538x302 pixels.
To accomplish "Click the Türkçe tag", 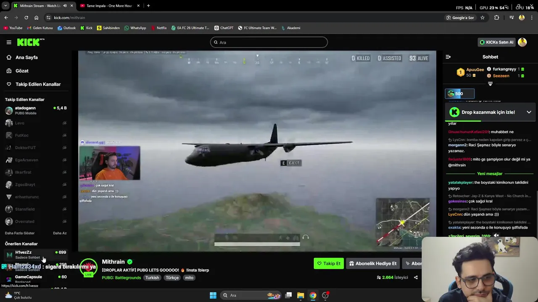I will 172,278.
